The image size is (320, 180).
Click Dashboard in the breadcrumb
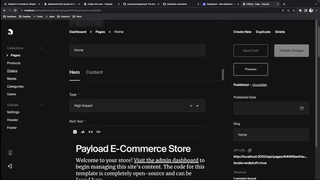77,32
